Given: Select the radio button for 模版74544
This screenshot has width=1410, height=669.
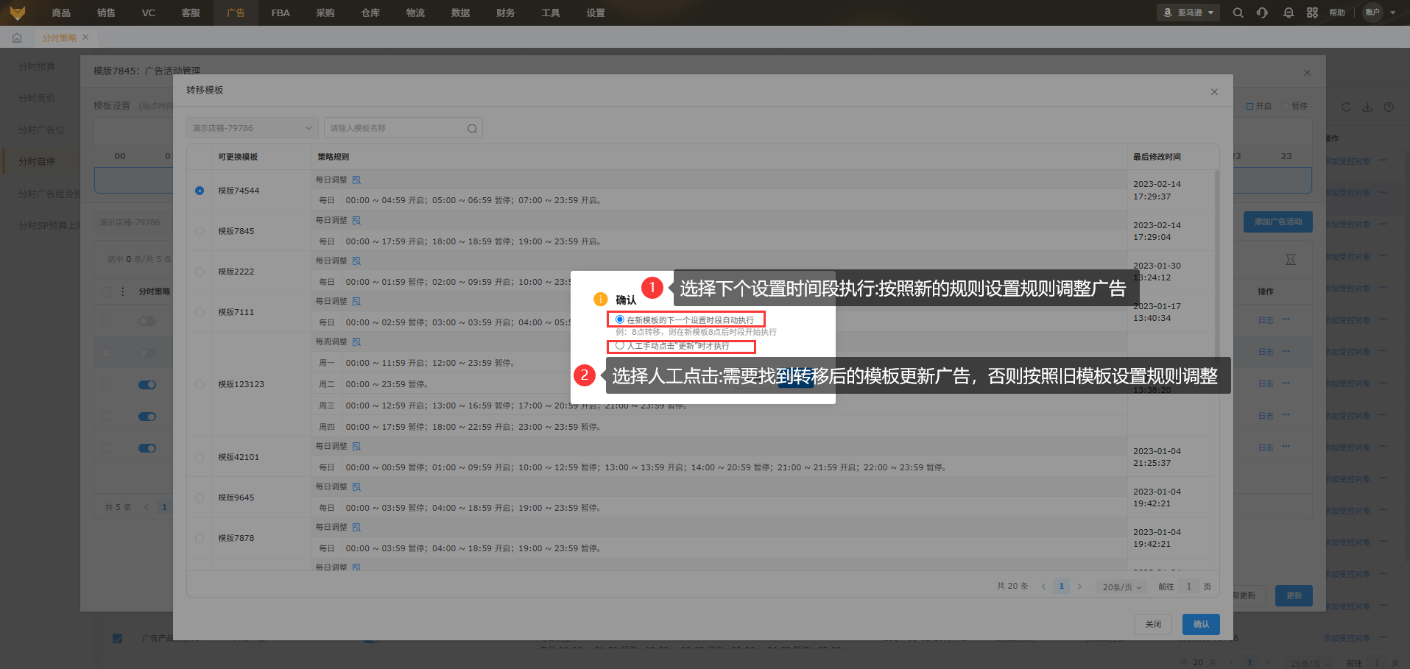Looking at the screenshot, I should coord(200,191).
